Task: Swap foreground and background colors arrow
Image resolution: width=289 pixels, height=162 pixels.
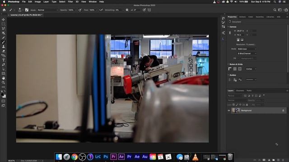Action: tap(5, 91)
